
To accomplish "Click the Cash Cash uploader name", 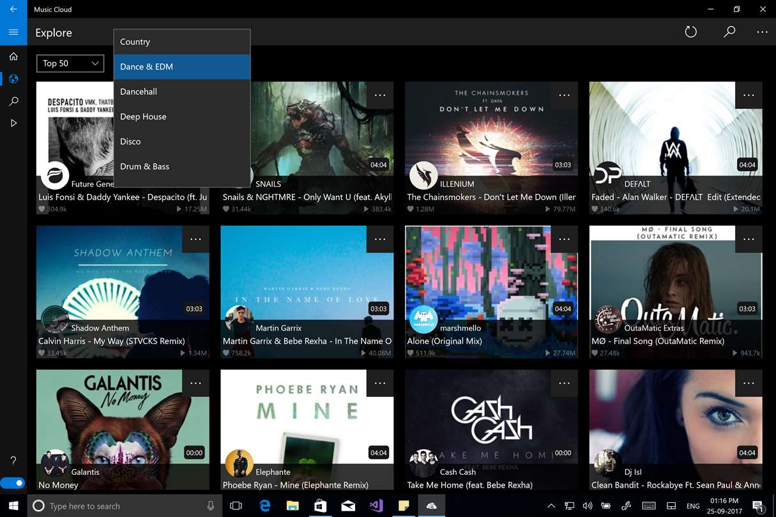I will (458, 472).
